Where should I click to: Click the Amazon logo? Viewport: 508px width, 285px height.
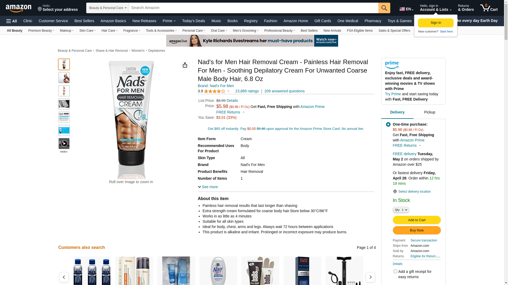(19, 8)
